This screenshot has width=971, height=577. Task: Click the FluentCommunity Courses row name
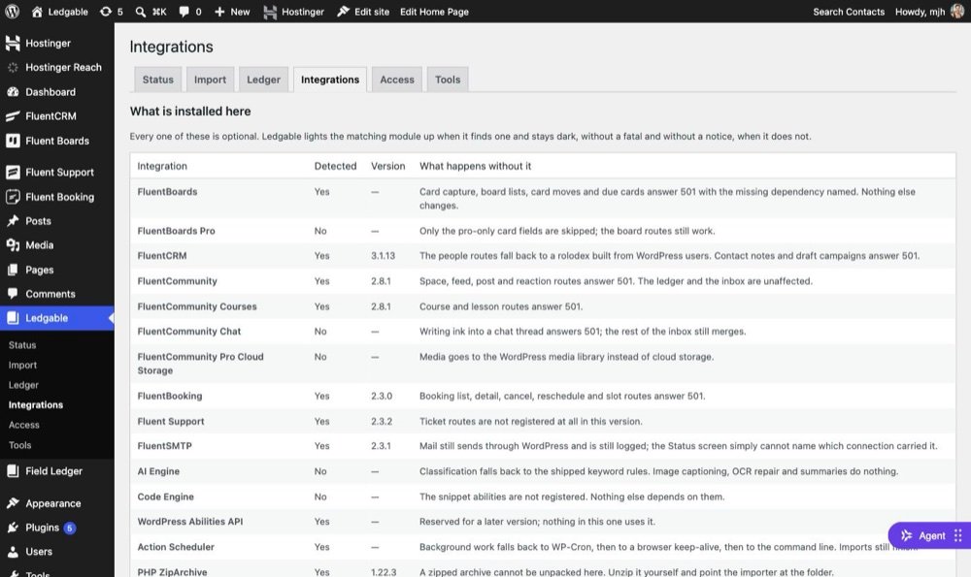click(x=197, y=306)
